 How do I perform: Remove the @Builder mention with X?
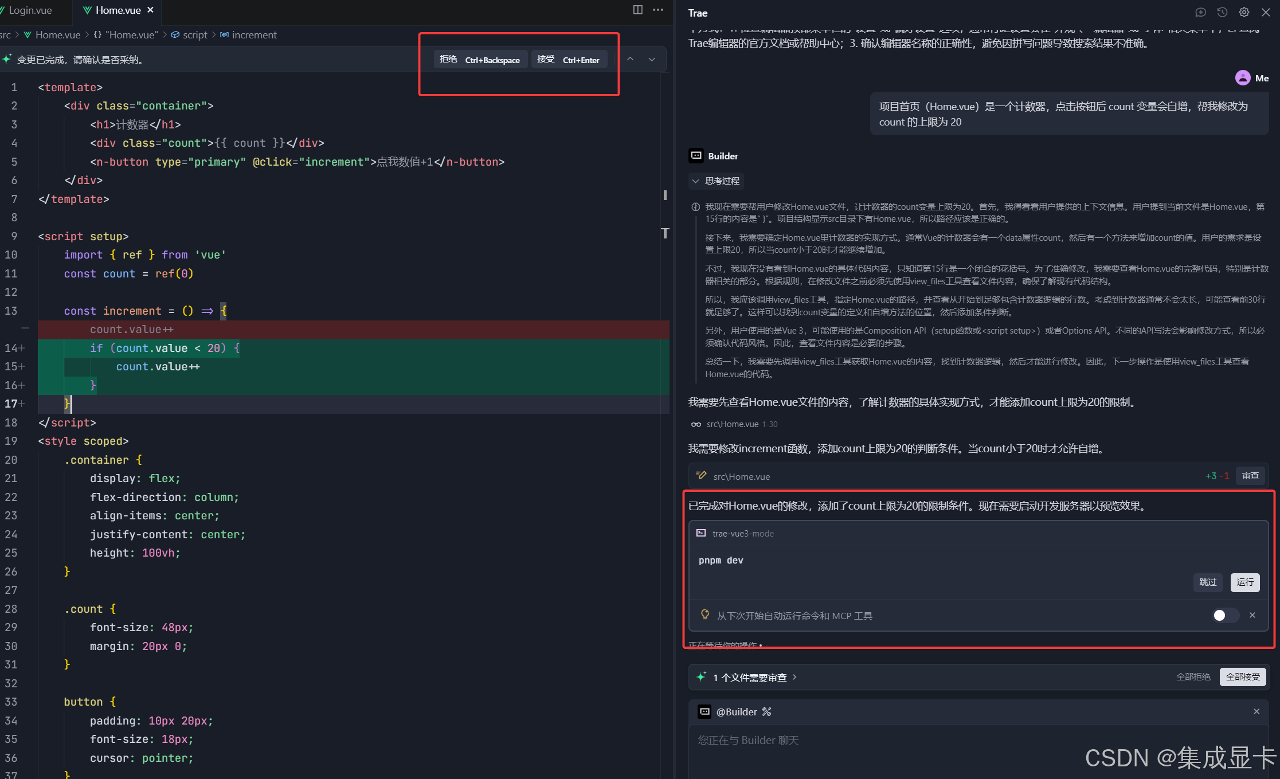pos(1256,711)
